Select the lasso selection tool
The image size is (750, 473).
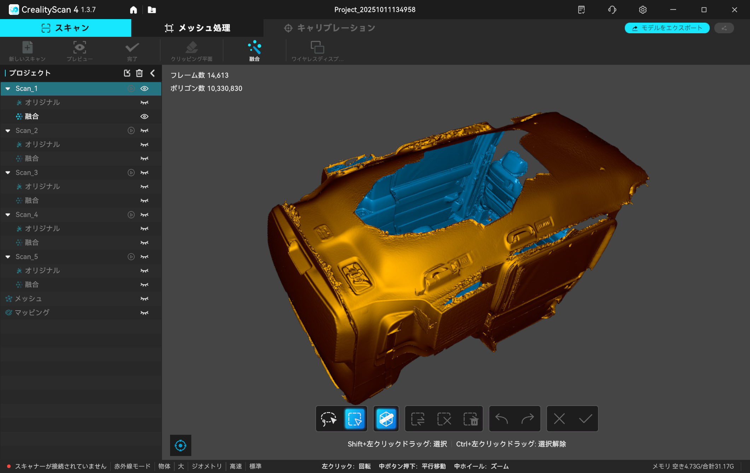point(329,419)
